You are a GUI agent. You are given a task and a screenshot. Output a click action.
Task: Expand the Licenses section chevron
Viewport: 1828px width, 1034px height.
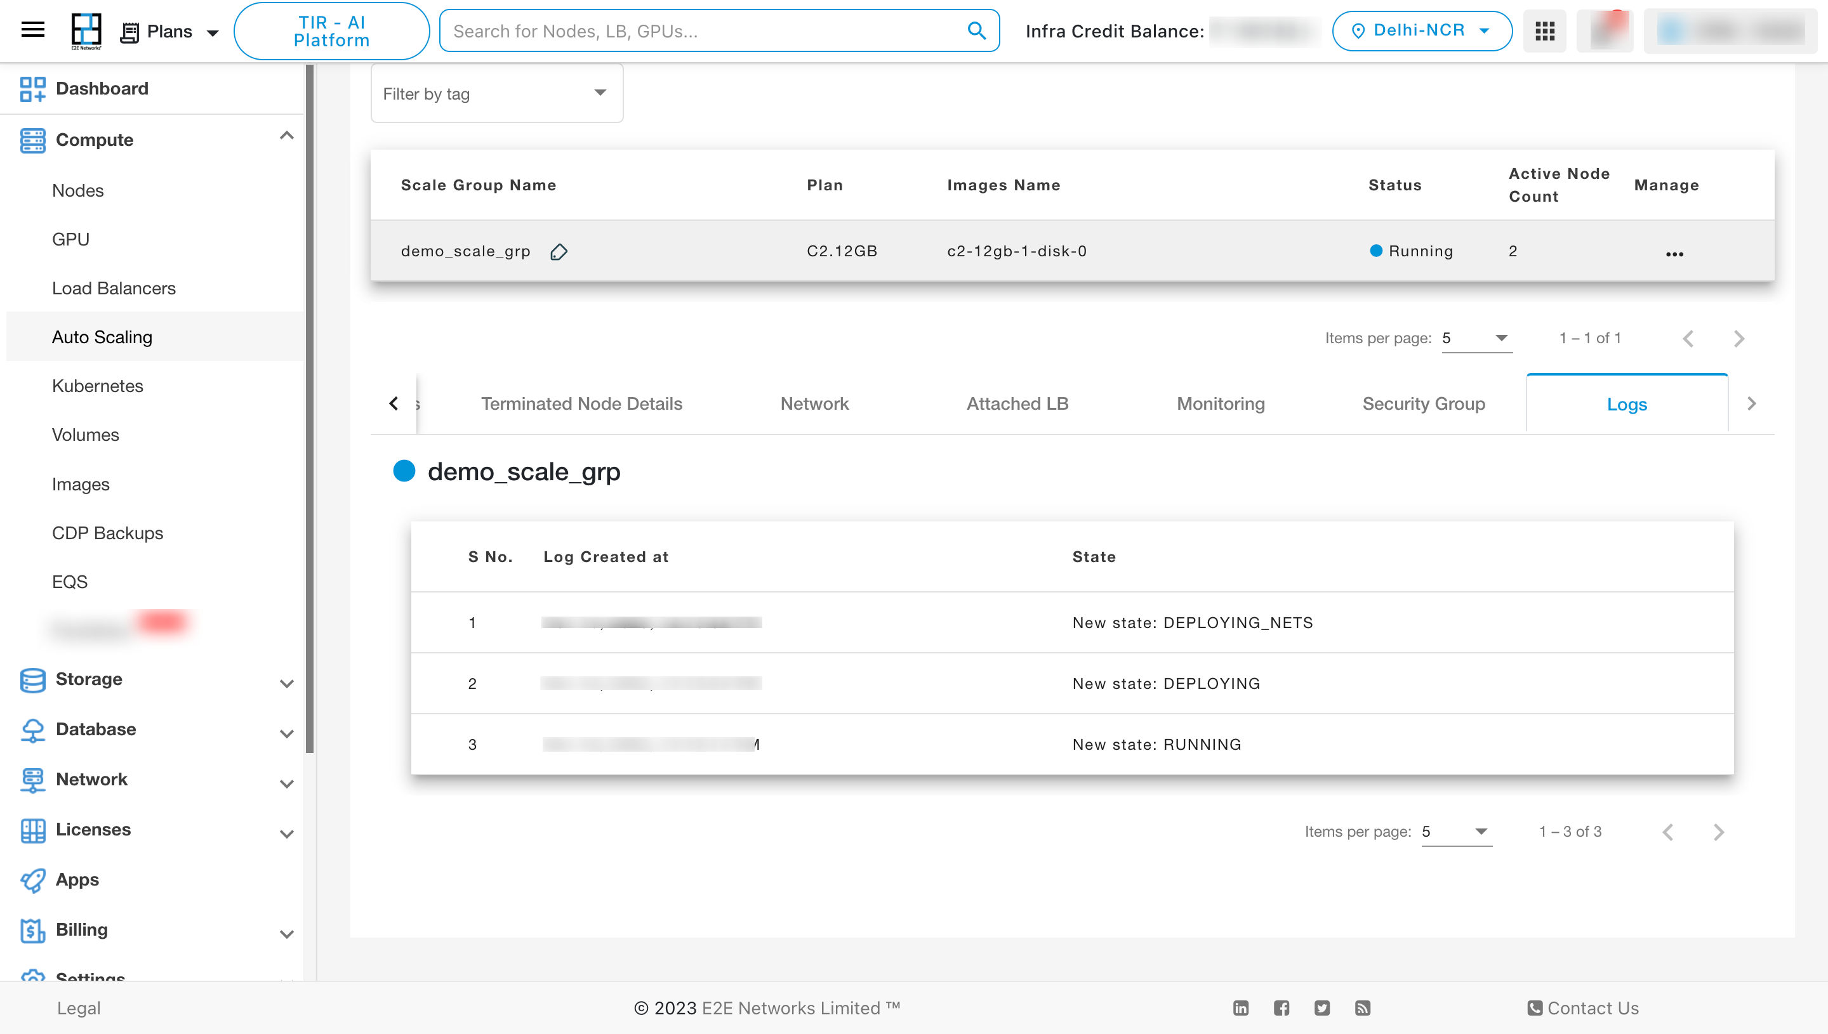pos(286,834)
